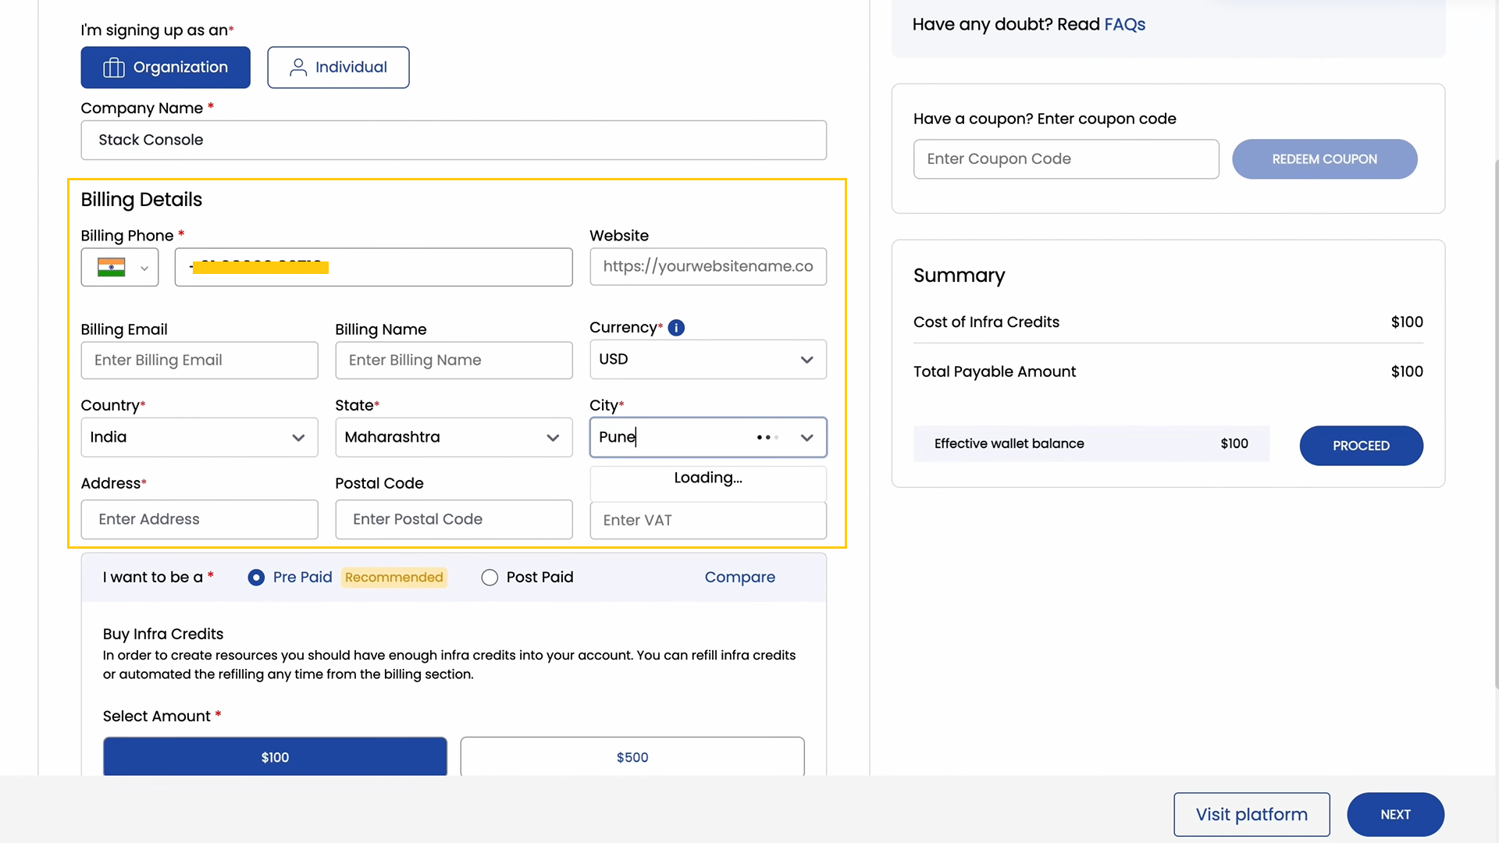Click the building icon on Organization button
This screenshot has height=843, width=1499.
pos(114,67)
